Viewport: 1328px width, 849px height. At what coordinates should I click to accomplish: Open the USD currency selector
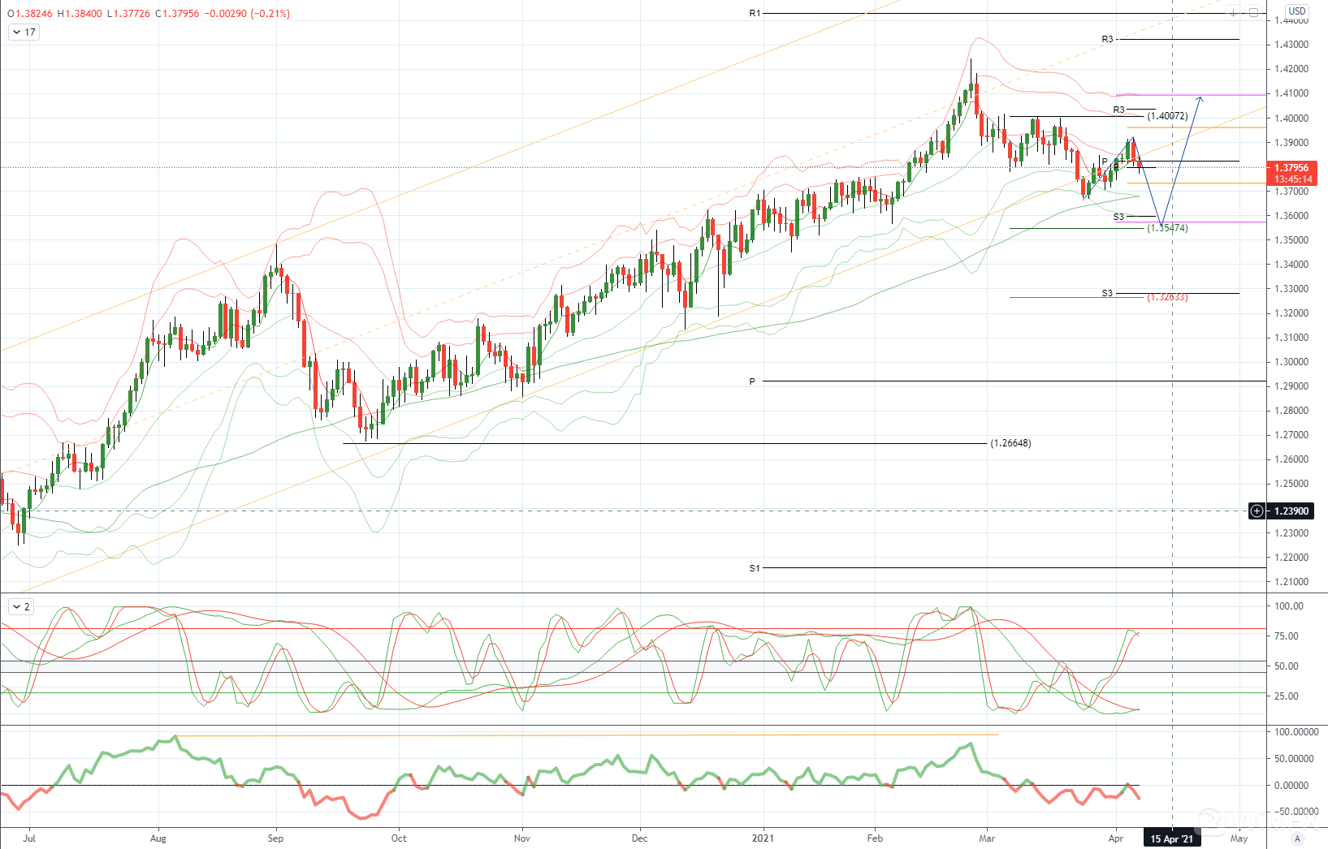[x=1297, y=11]
